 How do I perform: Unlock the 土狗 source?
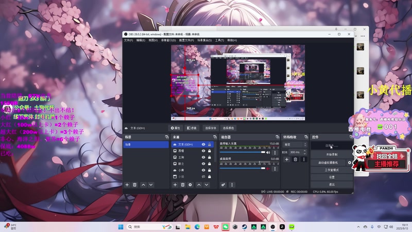[x=210, y=157]
